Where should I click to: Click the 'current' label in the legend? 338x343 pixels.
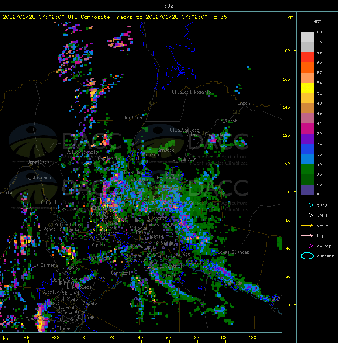(x=325, y=256)
